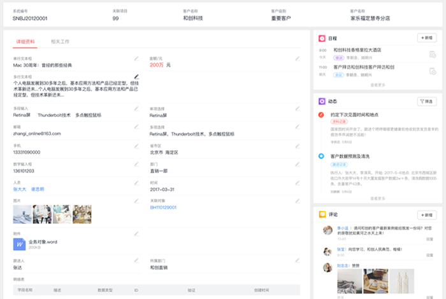Open the 筛选 filter in 动态 panel
Screen dimensions: 446x299
(x=426, y=101)
